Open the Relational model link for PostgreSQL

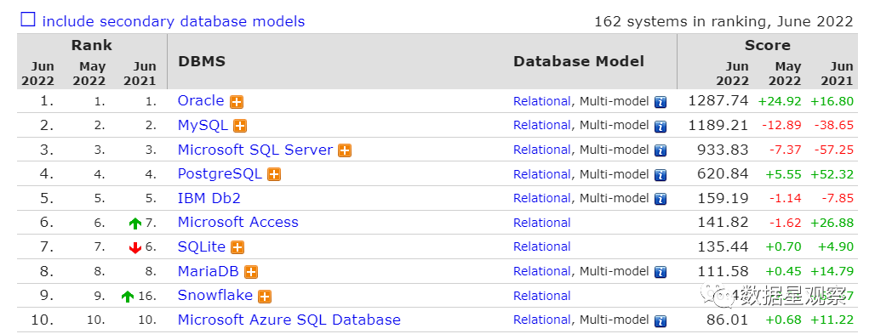click(x=542, y=174)
